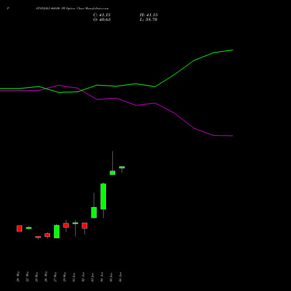Viewport: 291px width, 291px height.
Task: Click the large green candle above 04 Jun
Action: (x=103, y=196)
